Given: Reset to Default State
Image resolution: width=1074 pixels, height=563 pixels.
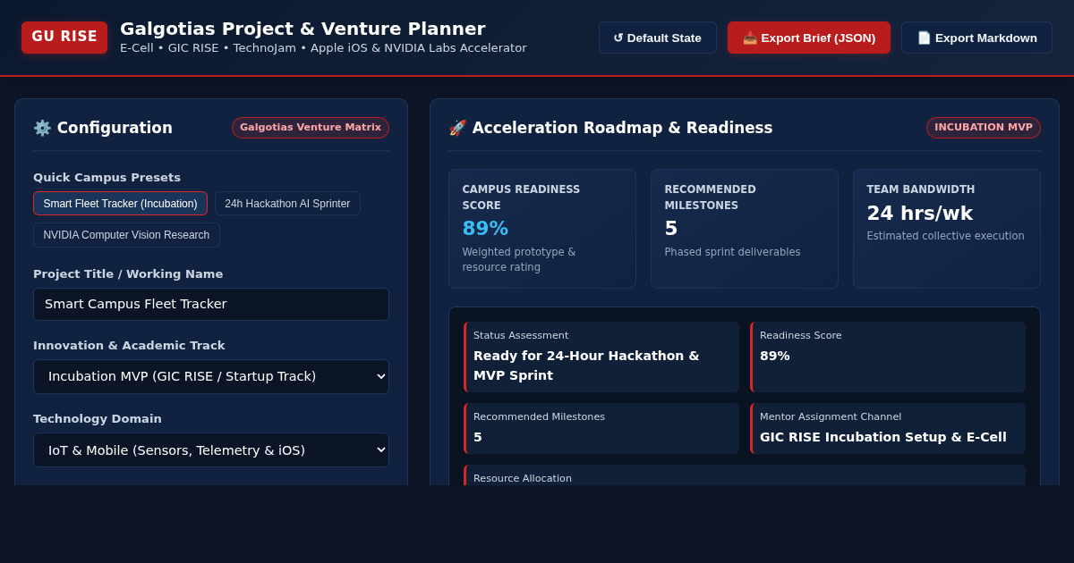Looking at the screenshot, I should pyautogui.click(x=658, y=38).
